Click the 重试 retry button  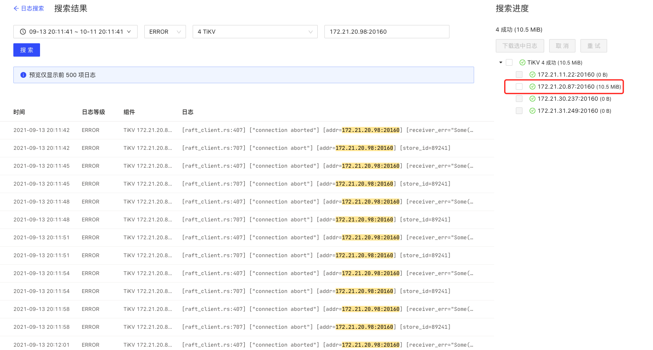pos(593,46)
